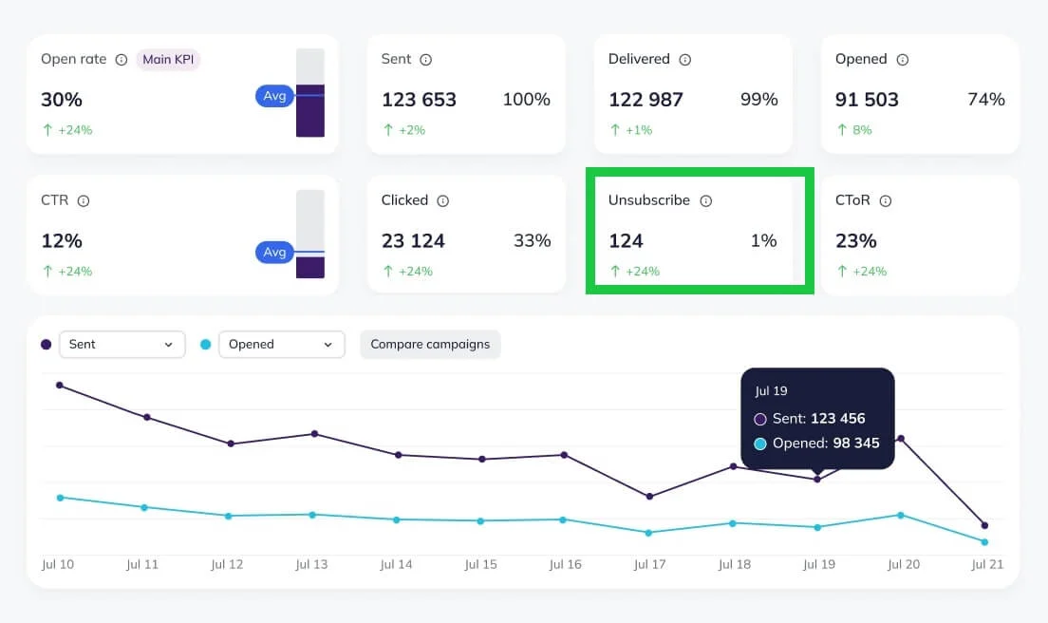
Task: Click the Opened data point for Jul 16
Action: pos(563,519)
